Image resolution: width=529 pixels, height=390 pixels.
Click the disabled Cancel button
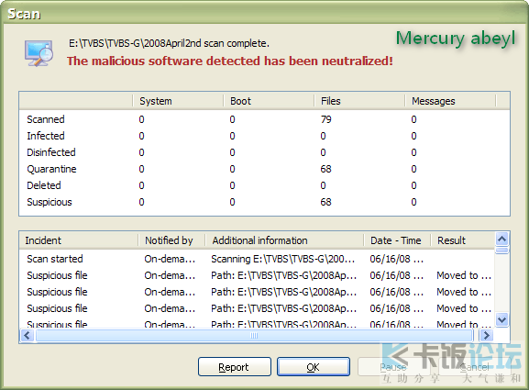474,367
